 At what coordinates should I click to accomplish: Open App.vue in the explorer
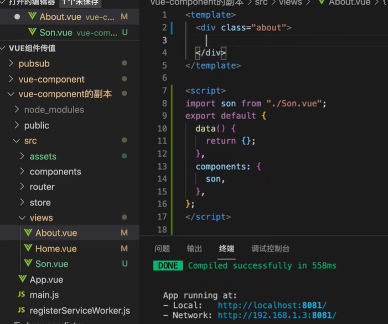point(70,280)
